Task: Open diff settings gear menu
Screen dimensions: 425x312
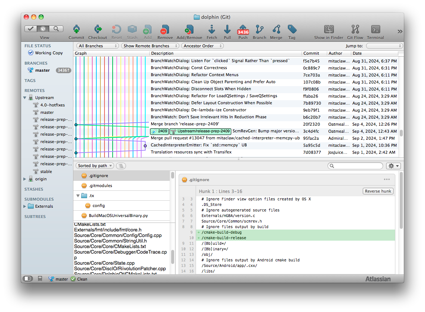Action: click(x=393, y=166)
